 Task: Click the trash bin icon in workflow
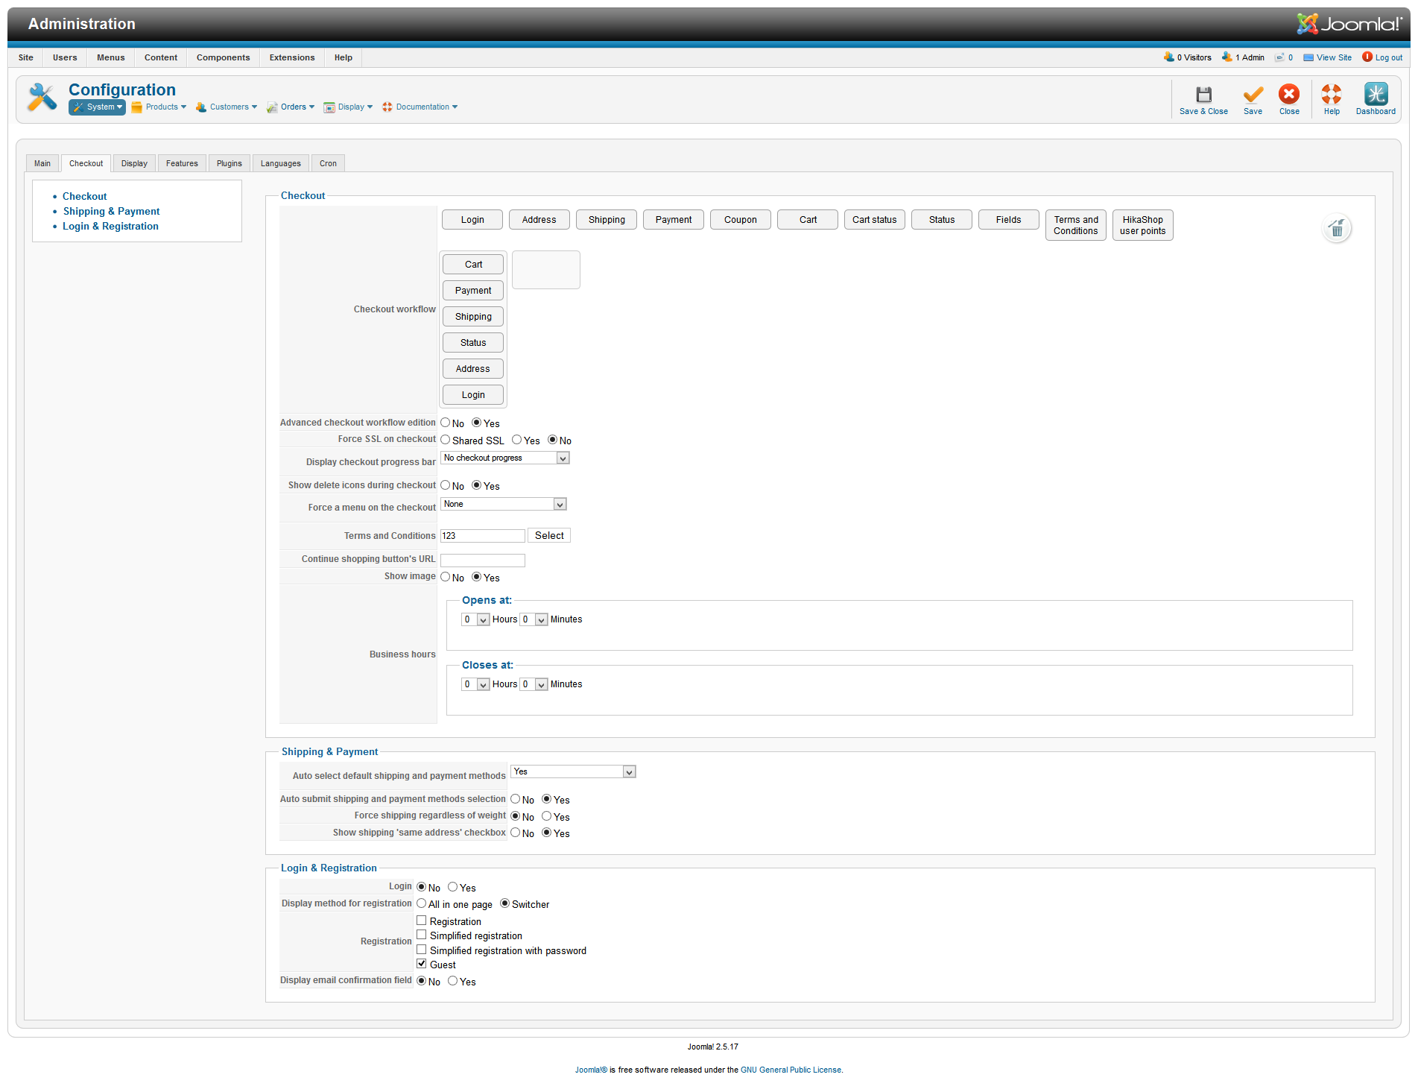[1337, 228]
